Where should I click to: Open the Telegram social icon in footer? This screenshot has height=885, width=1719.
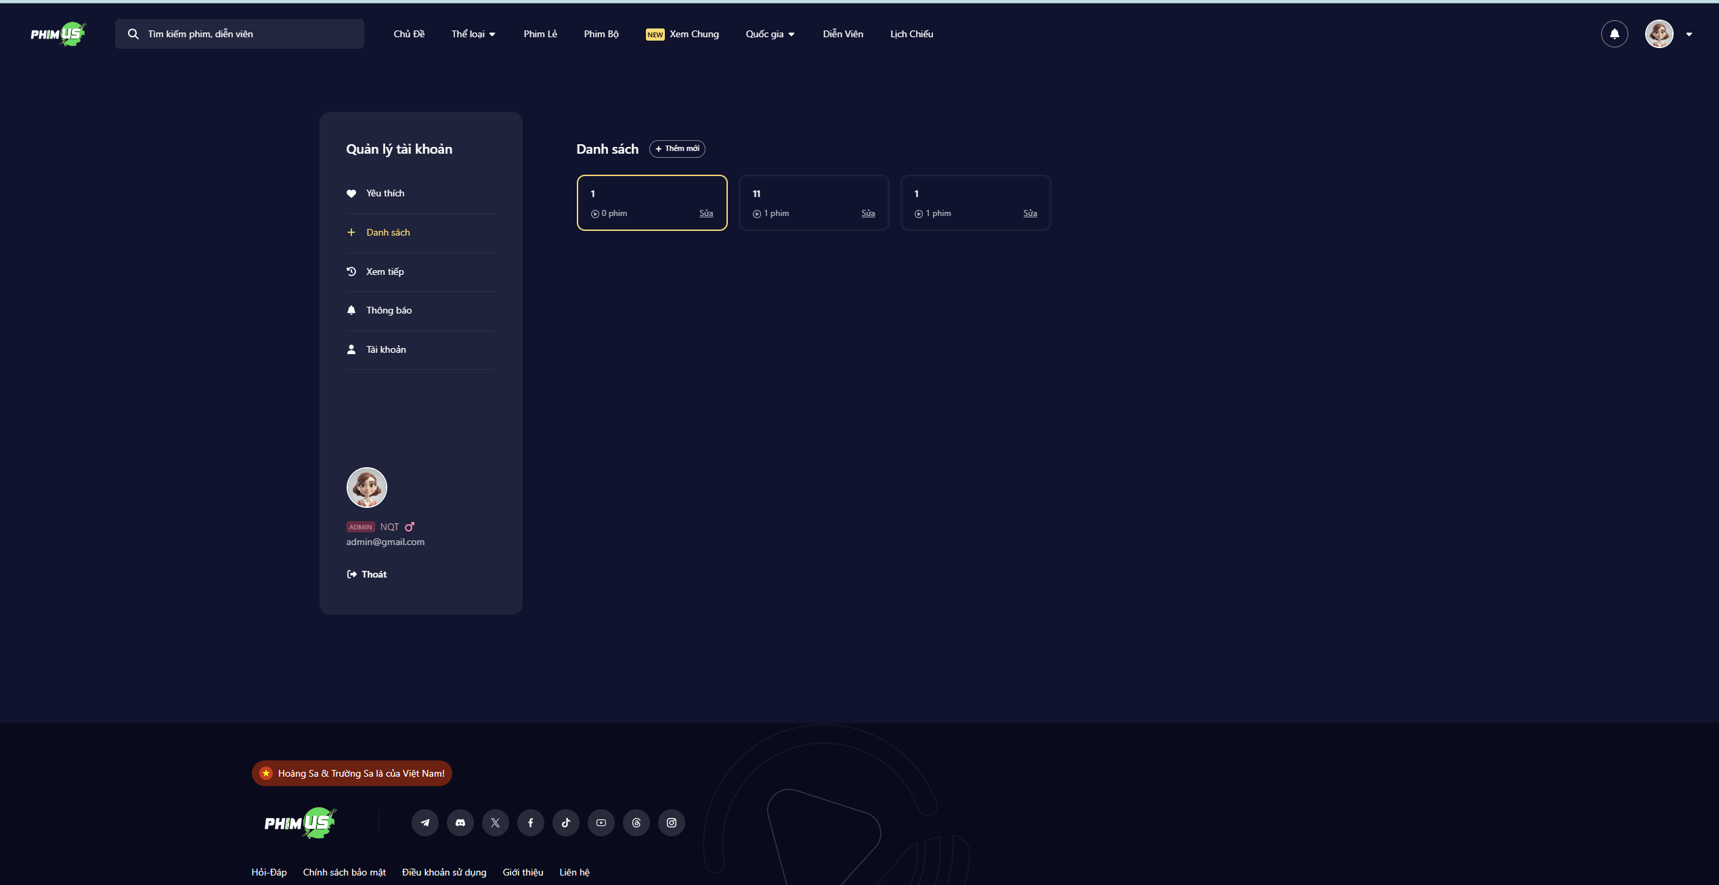tap(425, 823)
